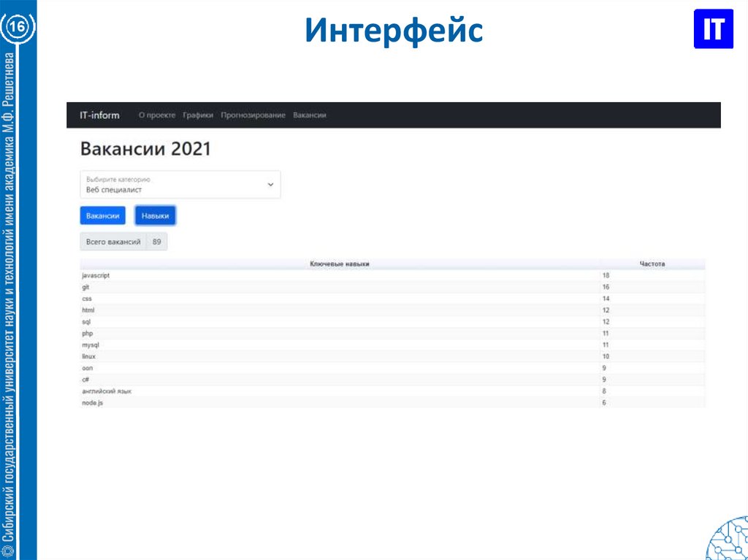Click the Навыки button
748x560 pixels.
[x=155, y=215]
